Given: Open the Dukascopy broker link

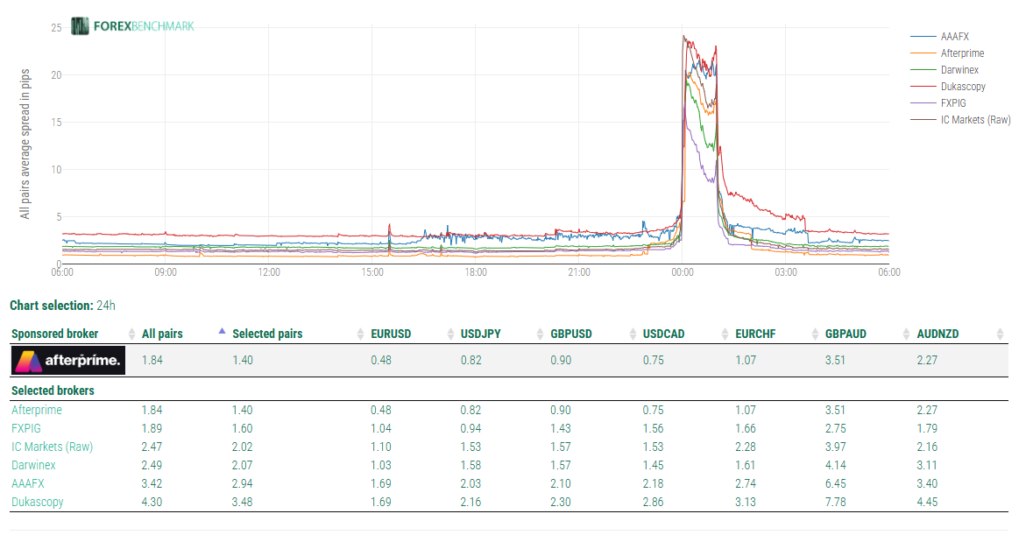Looking at the screenshot, I should (38, 502).
